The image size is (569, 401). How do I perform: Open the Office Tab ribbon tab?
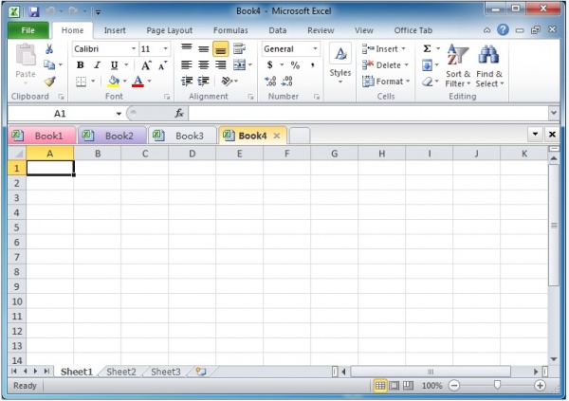(x=413, y=30)
